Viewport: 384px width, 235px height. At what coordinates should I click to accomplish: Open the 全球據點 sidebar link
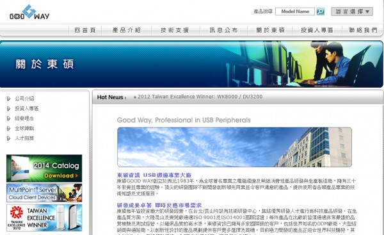(x=24, y=128)
